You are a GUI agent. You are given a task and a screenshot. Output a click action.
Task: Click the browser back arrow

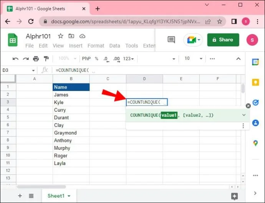tap(8, 21)
